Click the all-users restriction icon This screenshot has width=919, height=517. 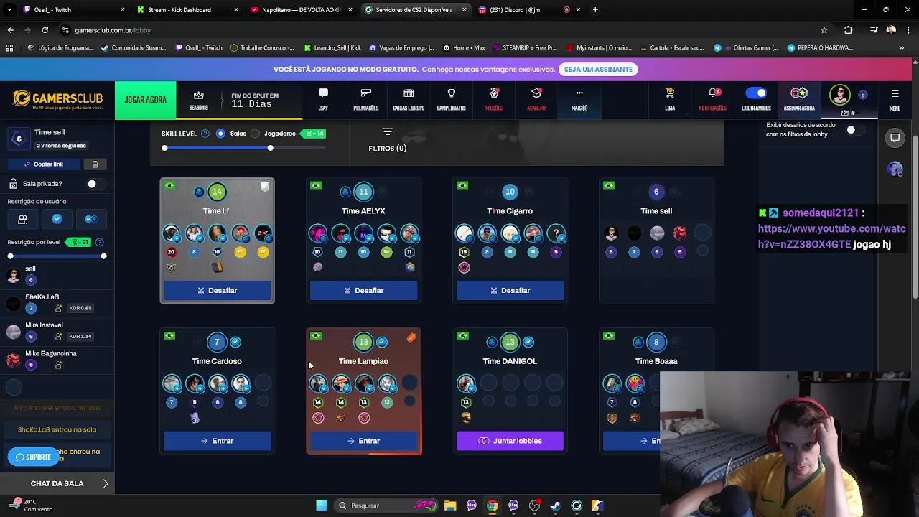point(23,219)
